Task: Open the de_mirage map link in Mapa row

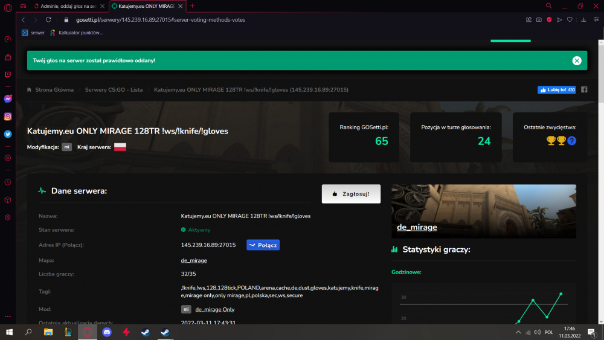Action: point(194,261)
